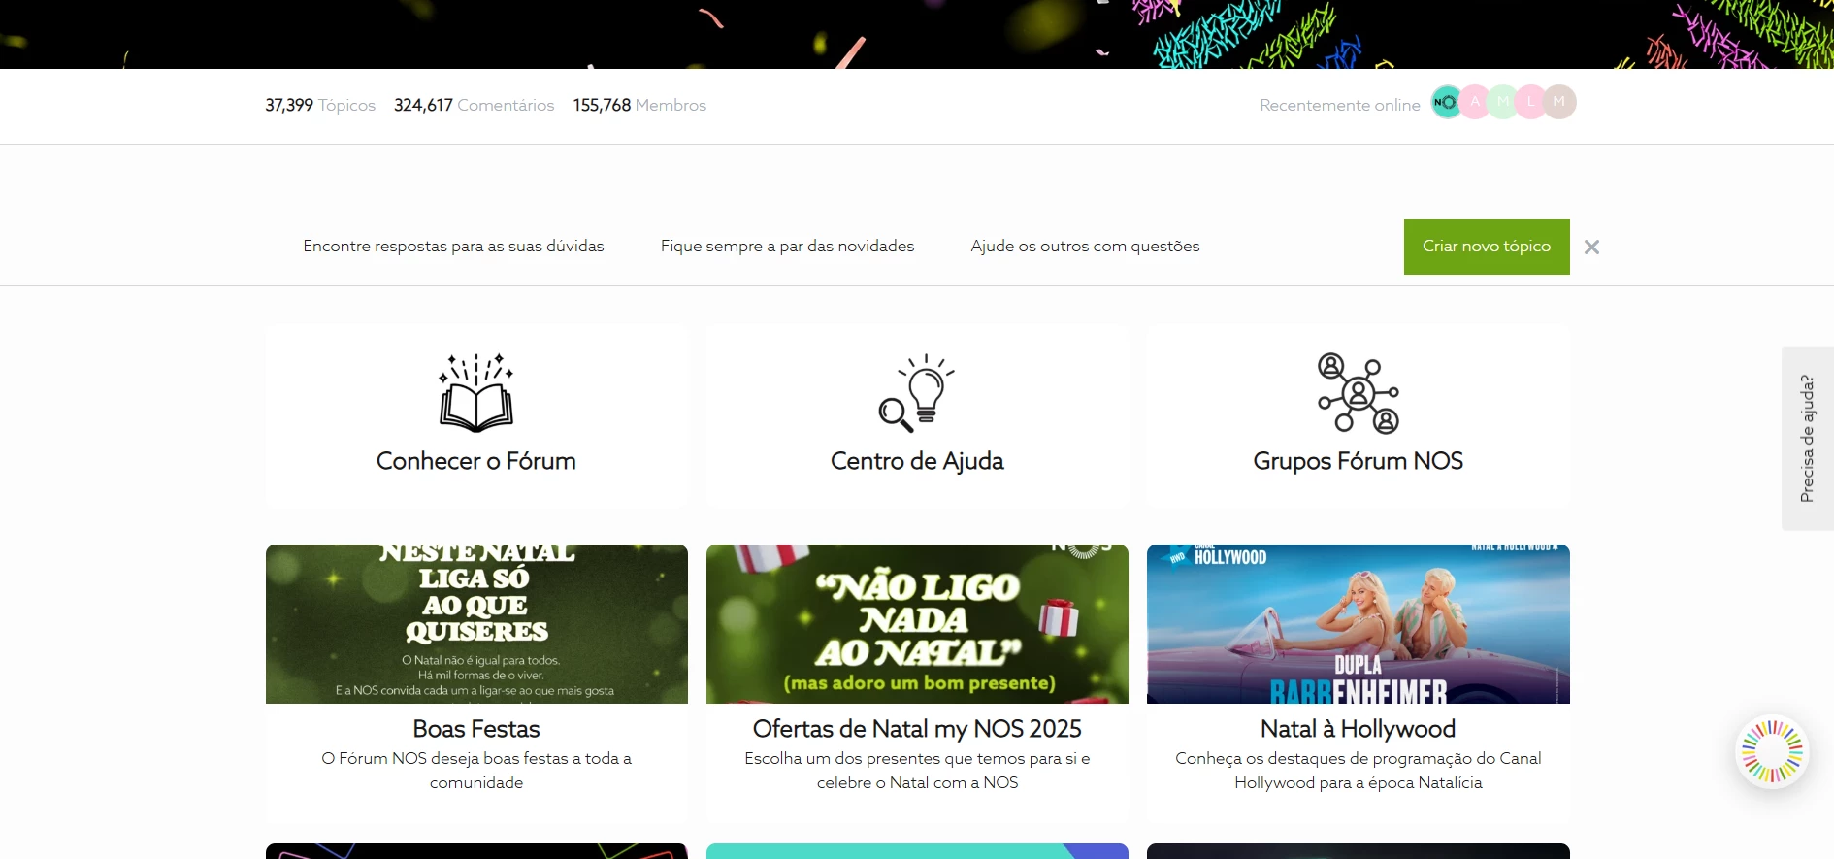
Task: Click 'Escolha um dos presentes' description text
Action: coord(917,771)
